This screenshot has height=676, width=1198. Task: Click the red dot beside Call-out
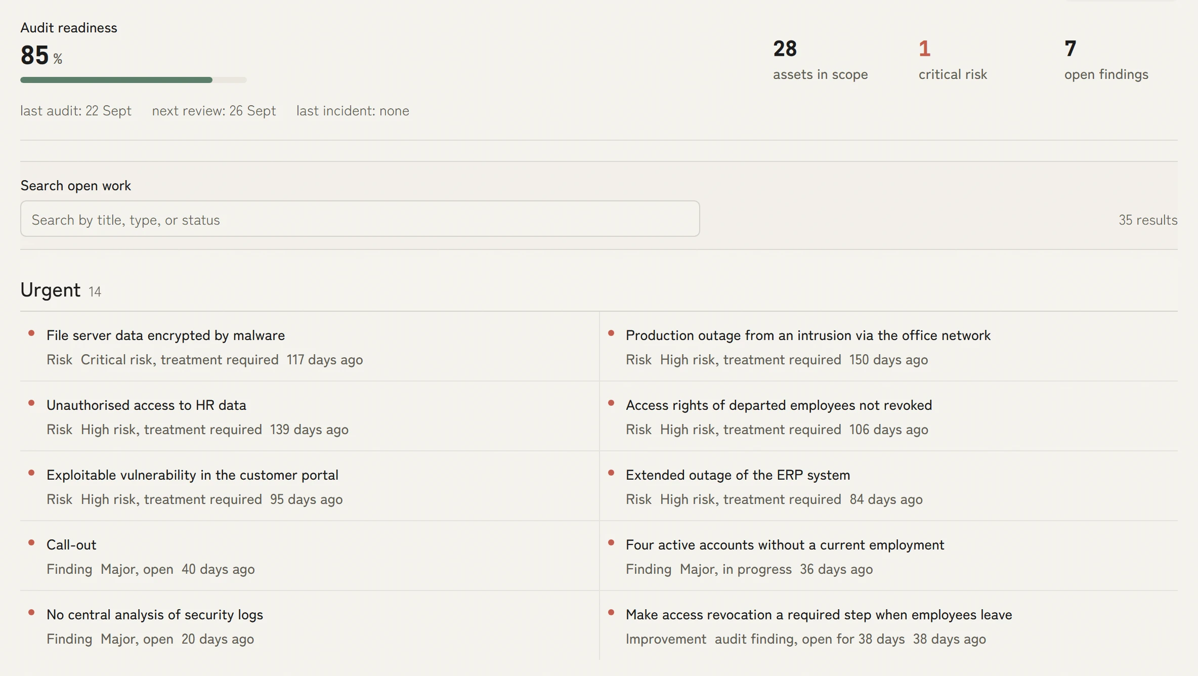pyautogui.click(x=31, y=542)
